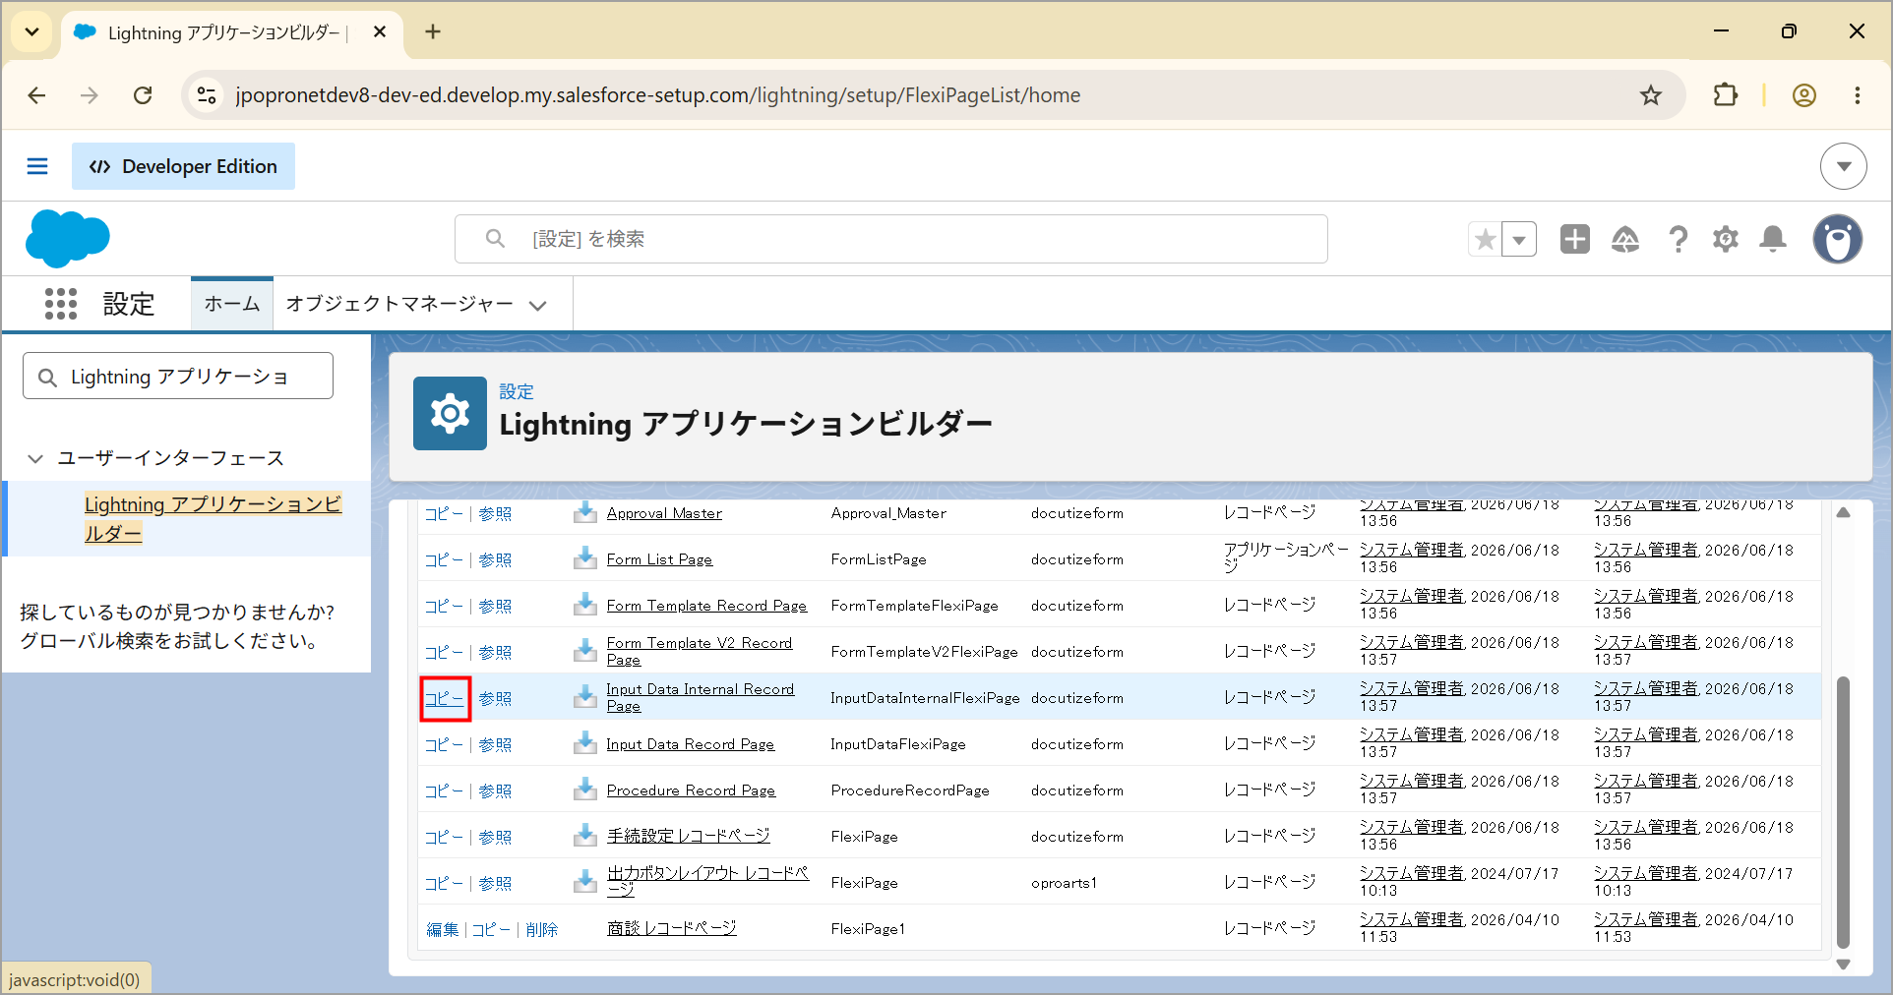The width and height of the screenshot is (1893, 995).
Task: Close the Lightning アプリケーションビルダー tab
Action: 380,32
